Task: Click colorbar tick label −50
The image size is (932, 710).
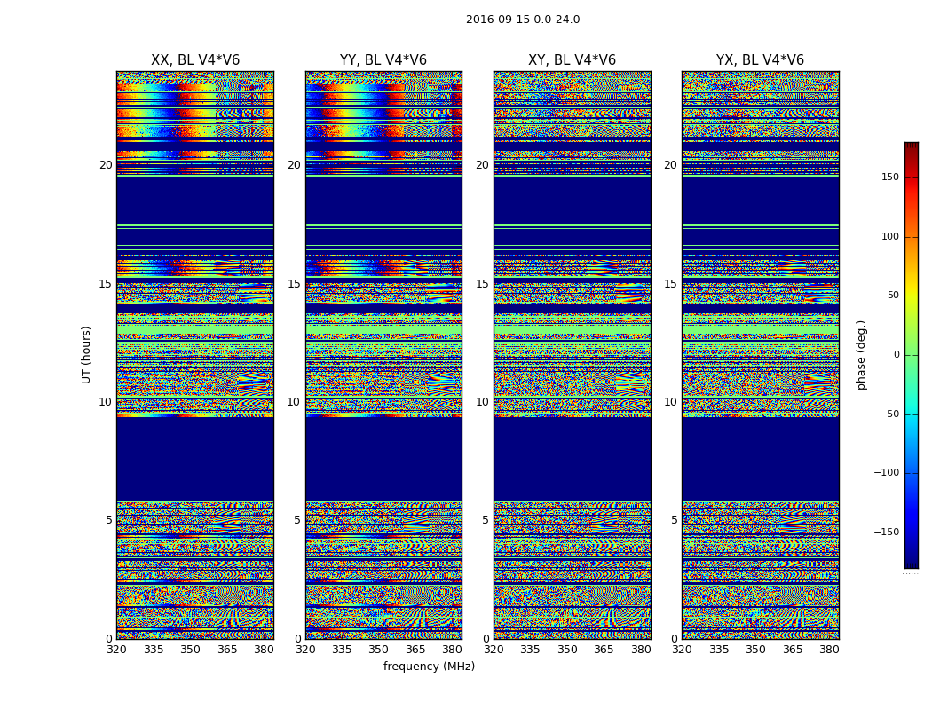Action: pos(889,414)
